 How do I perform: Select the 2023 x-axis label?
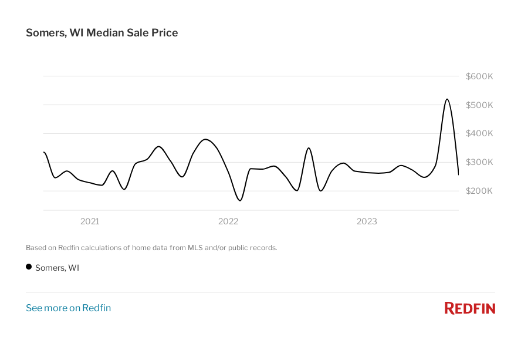pyautogui.click(x=367, y=221)
